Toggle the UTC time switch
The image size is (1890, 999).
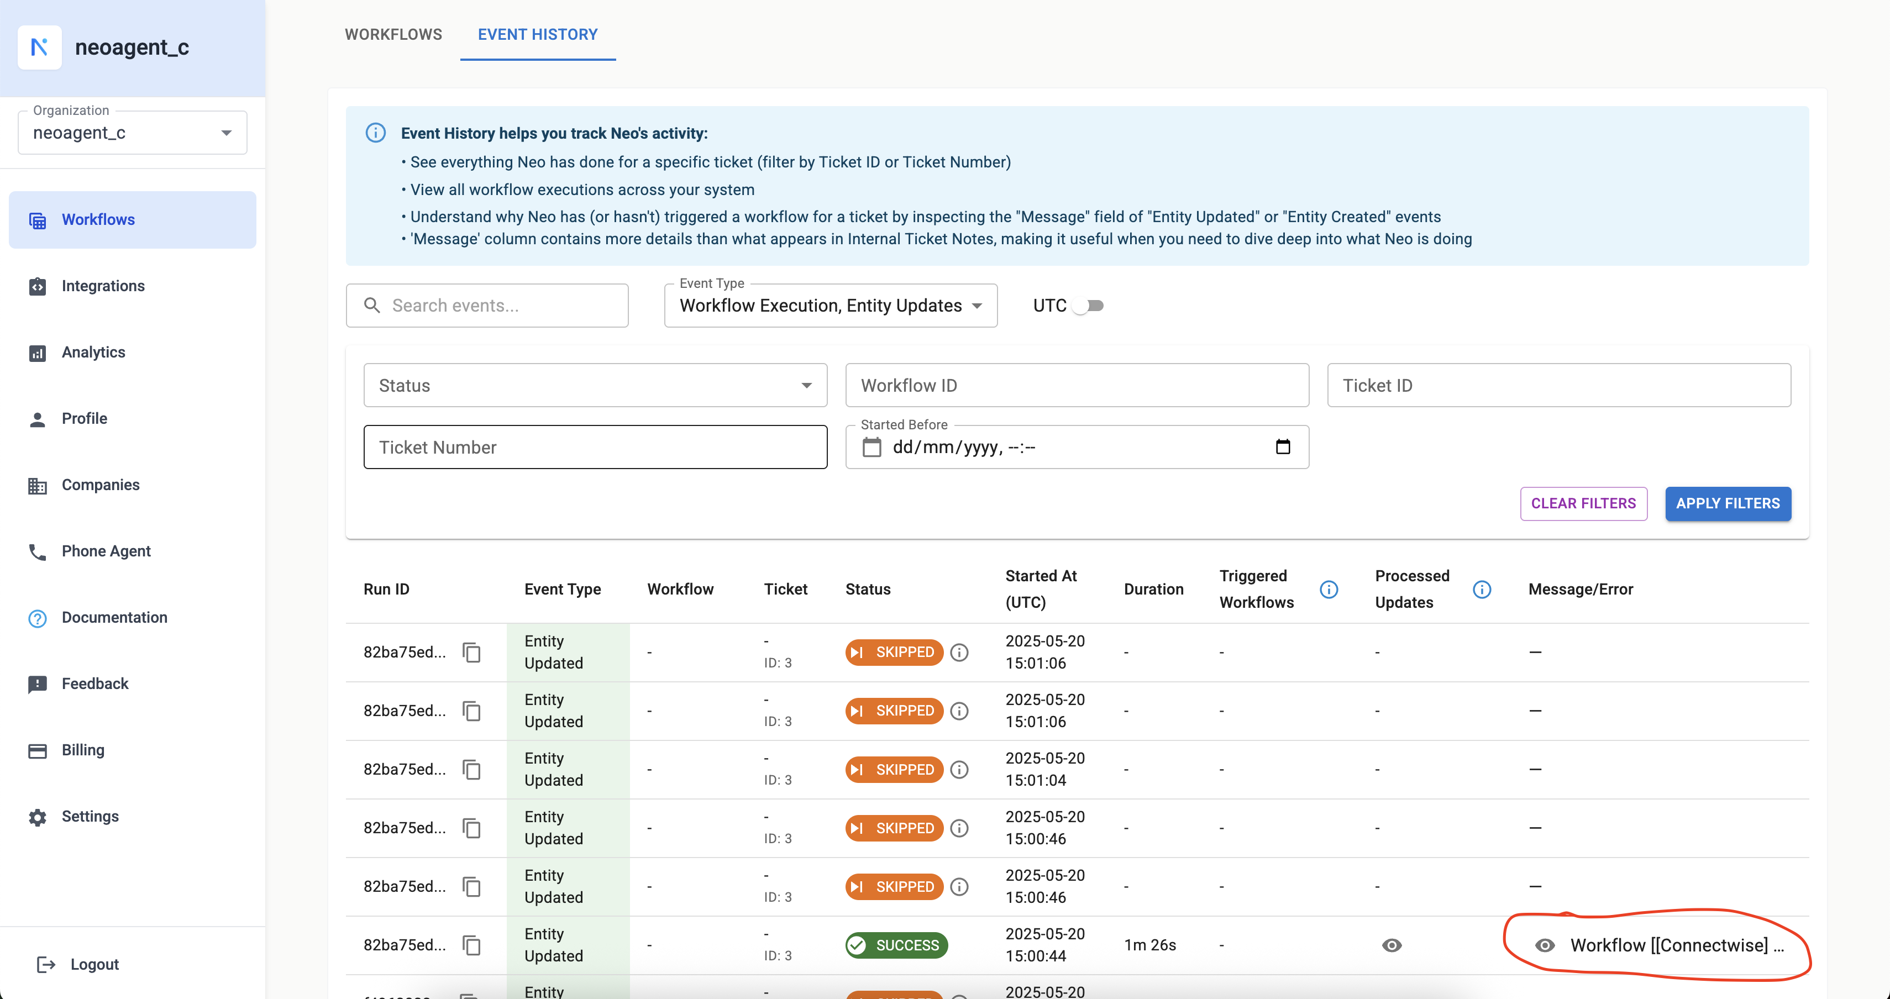point(1088,305)
